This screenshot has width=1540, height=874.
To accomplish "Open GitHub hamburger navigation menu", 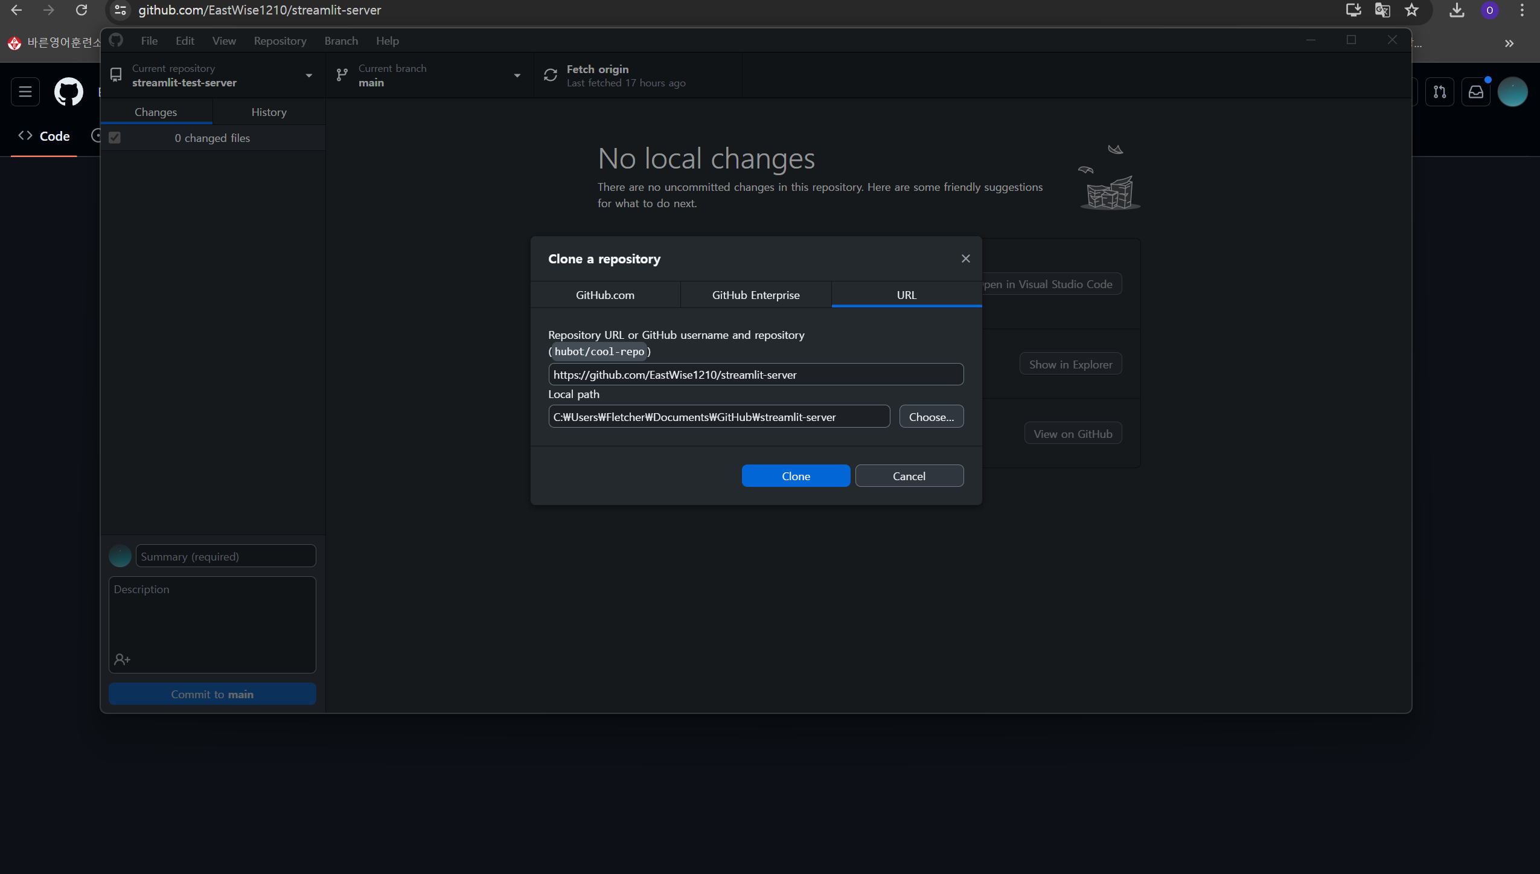I will point(25,92).
